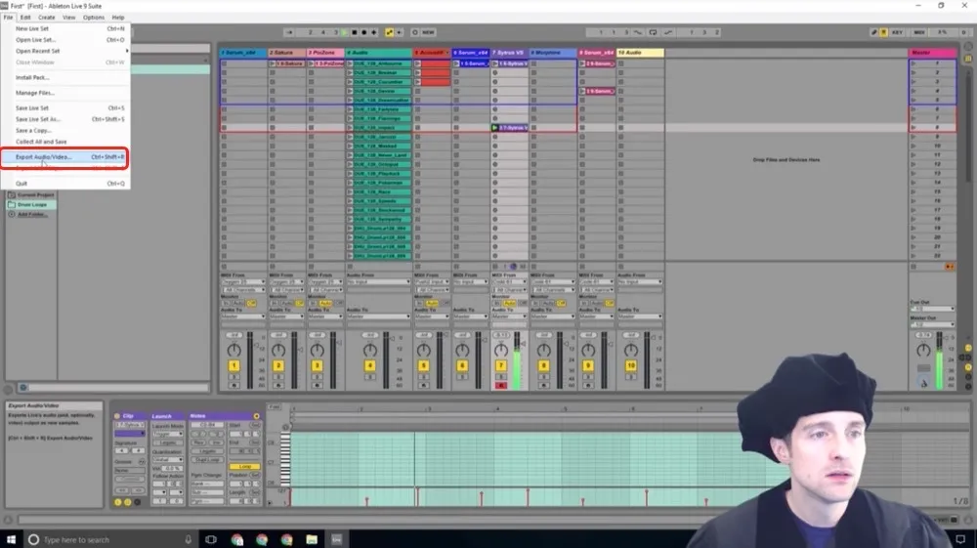Click the punch-in switch icon
The image size is (977, 548).
[637, 32]
